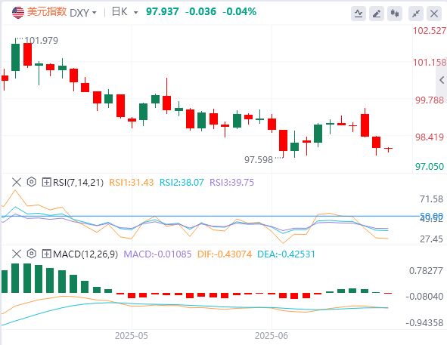Expand the side panel arrow at right edge
Screen dimensions: 447x345
click(442, 80)
